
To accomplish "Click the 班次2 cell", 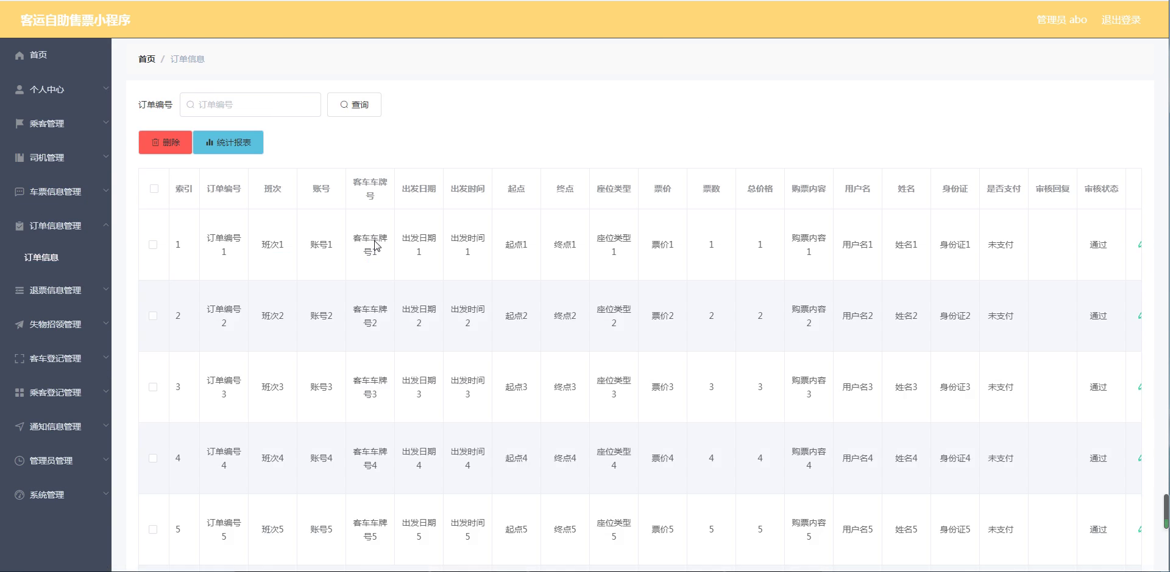I will (x=272, y=316).
